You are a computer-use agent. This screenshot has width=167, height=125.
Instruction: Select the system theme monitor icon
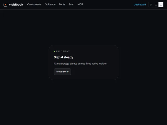156,5
